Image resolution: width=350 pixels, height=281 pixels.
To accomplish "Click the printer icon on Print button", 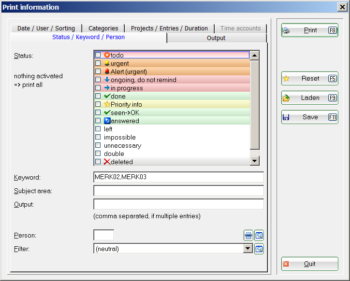I will (287, 30).
